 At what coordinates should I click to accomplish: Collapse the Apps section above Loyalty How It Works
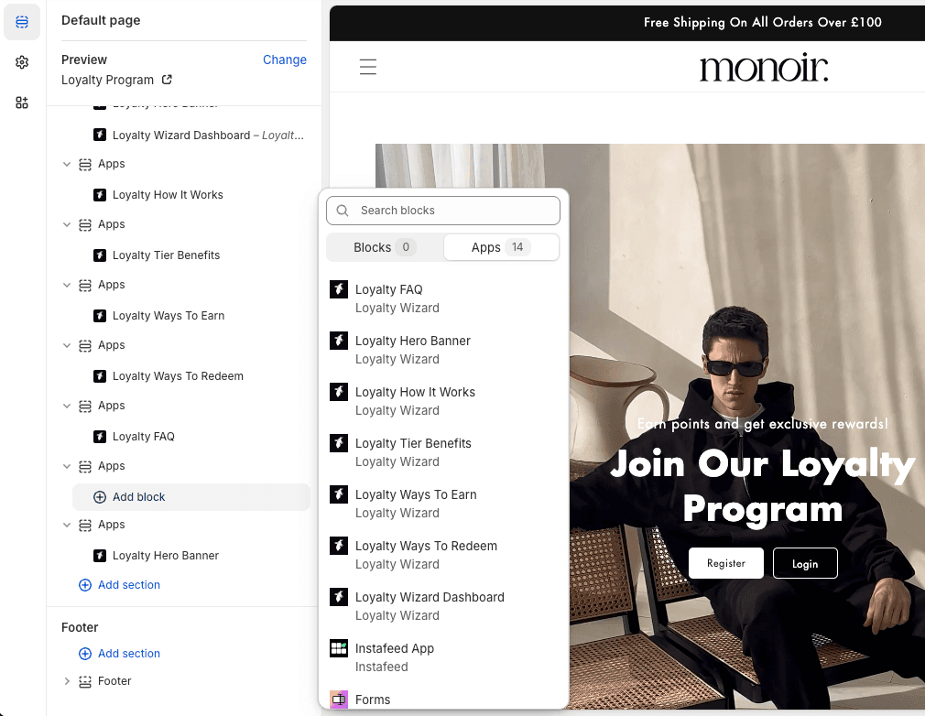point(67,164)
